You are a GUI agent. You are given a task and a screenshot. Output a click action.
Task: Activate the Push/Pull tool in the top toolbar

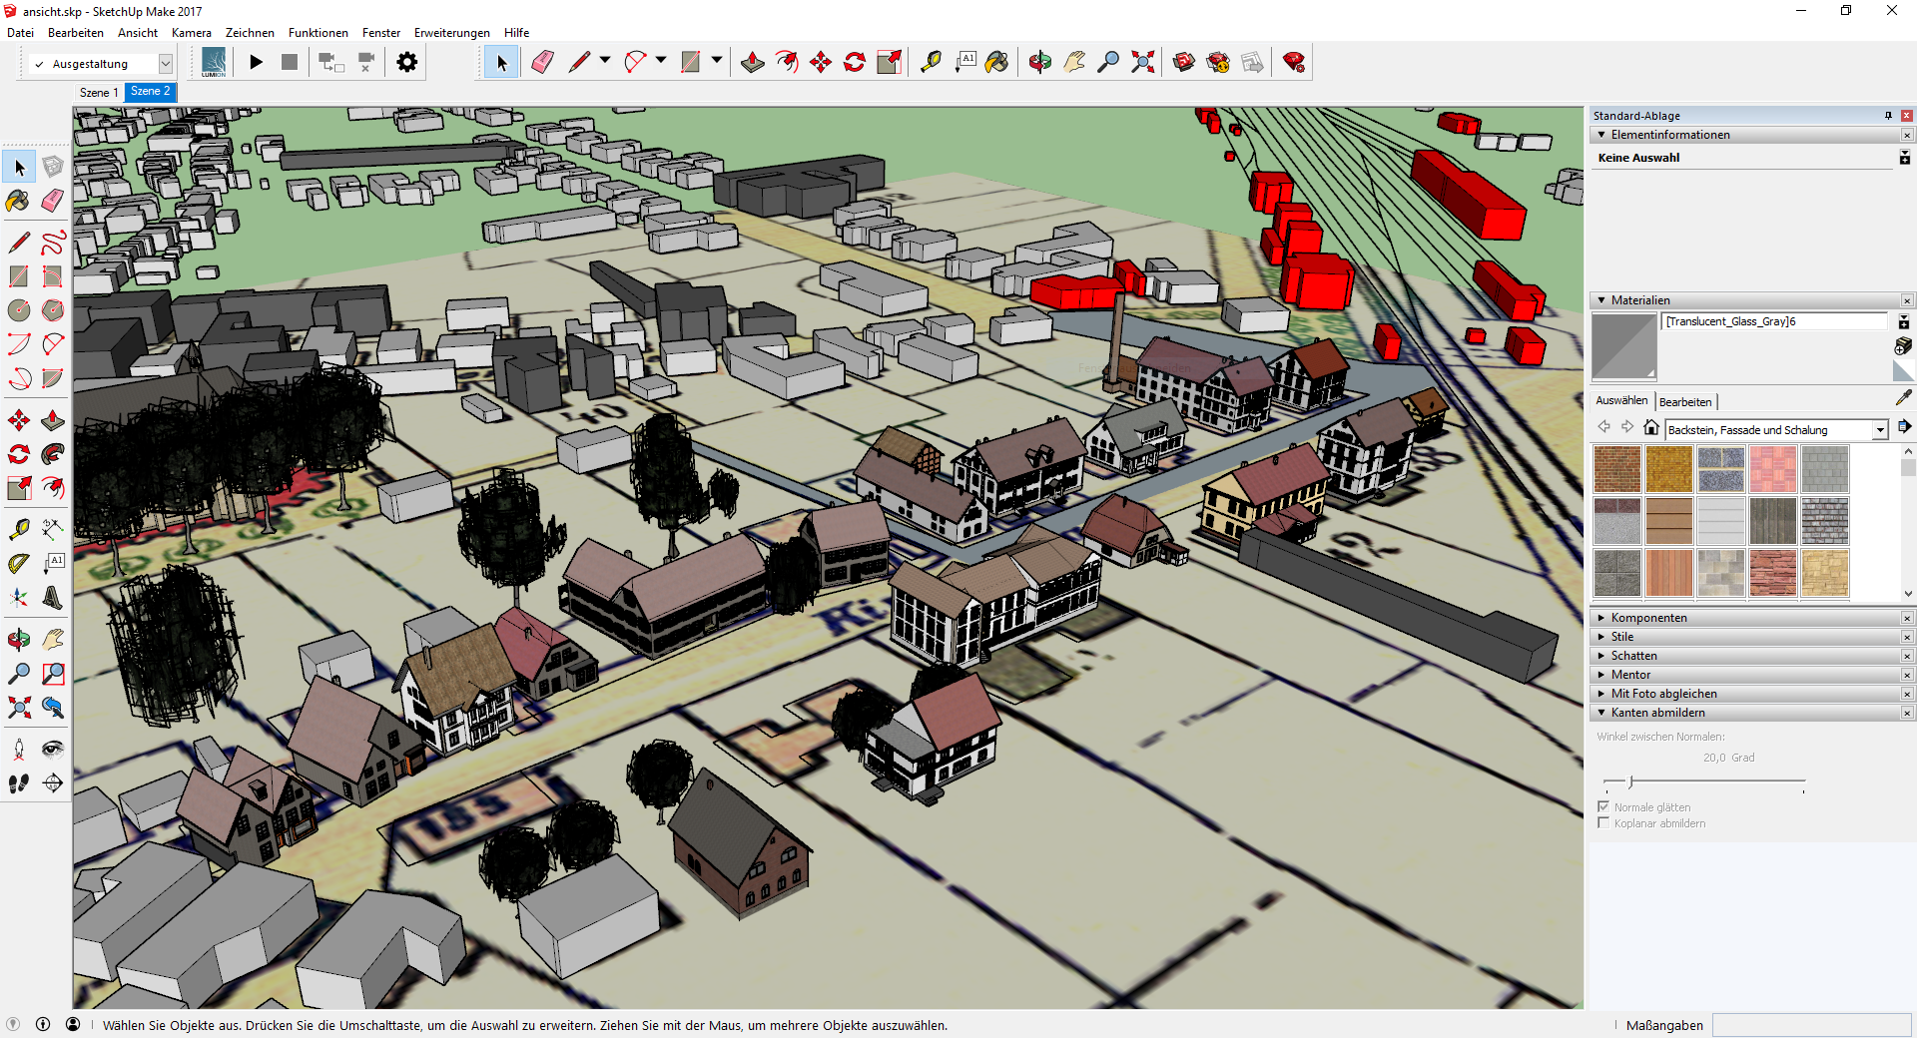click(753, 63)
